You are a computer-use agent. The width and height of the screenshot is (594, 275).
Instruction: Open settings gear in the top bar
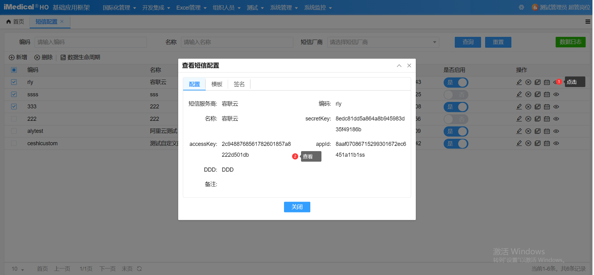[x=522, y=7]
